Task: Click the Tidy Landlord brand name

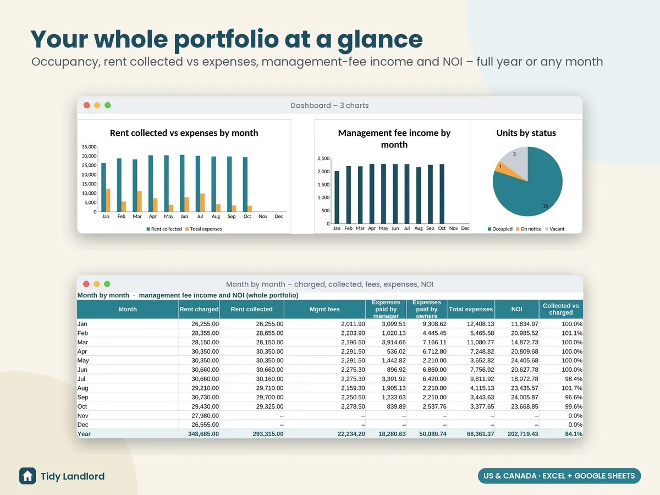Action: click(x=73, y=476)
